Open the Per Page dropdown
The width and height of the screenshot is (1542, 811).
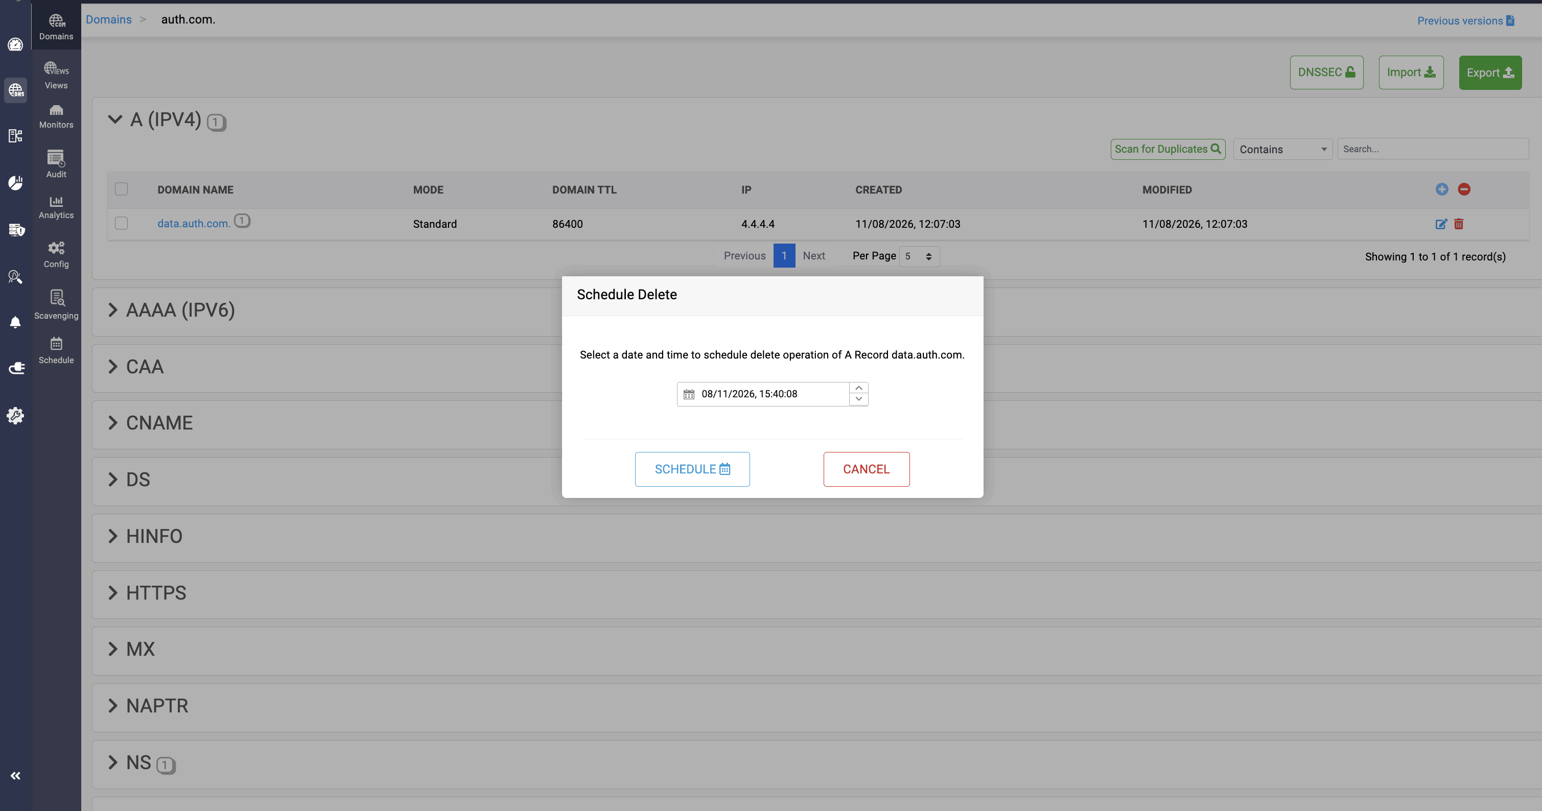click(x=919, y=256)
